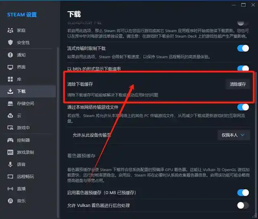Viewport: 258px width, 219px height.
Task: Click the 界面 monitor icon
Action: point(10,67)
